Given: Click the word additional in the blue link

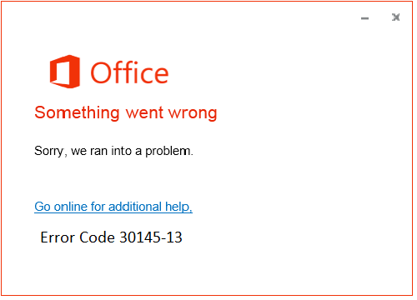Looking at the screenshot, I should click(135, 207).
